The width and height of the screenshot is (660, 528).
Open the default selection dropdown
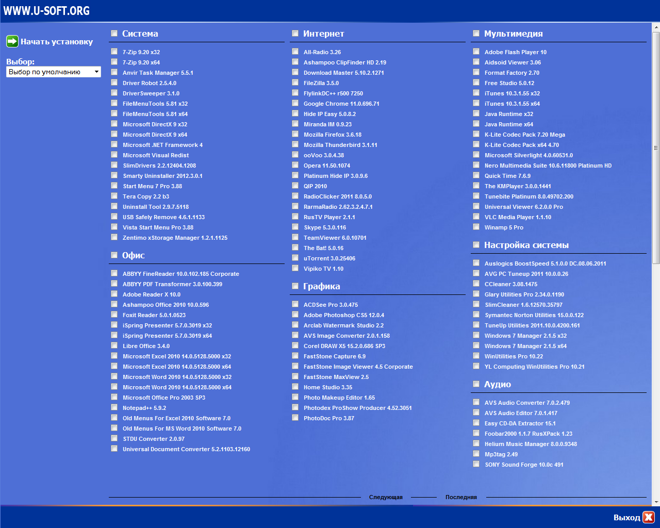(x=54, y=72)
